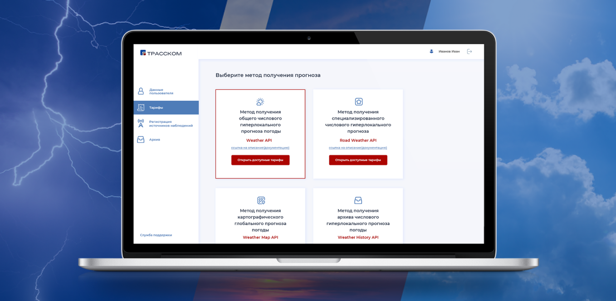The width and height of the screenshot is (616, 301).
Task: Click the Данные пользователя person icon
Action: (x=141, y=91)
